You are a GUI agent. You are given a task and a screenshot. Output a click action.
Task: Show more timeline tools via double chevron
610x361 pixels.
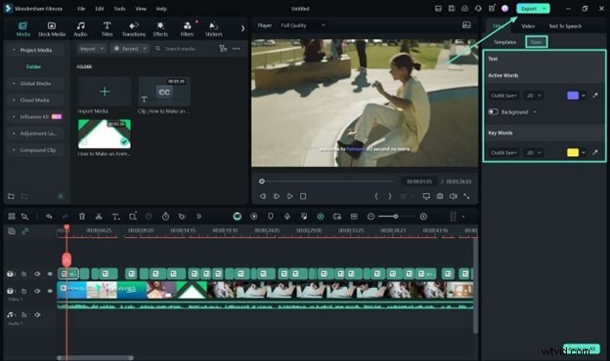pos(198,217)
